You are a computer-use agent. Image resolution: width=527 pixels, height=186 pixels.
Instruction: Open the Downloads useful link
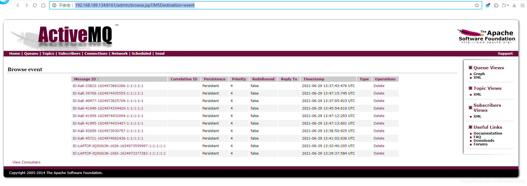(484, 141)
